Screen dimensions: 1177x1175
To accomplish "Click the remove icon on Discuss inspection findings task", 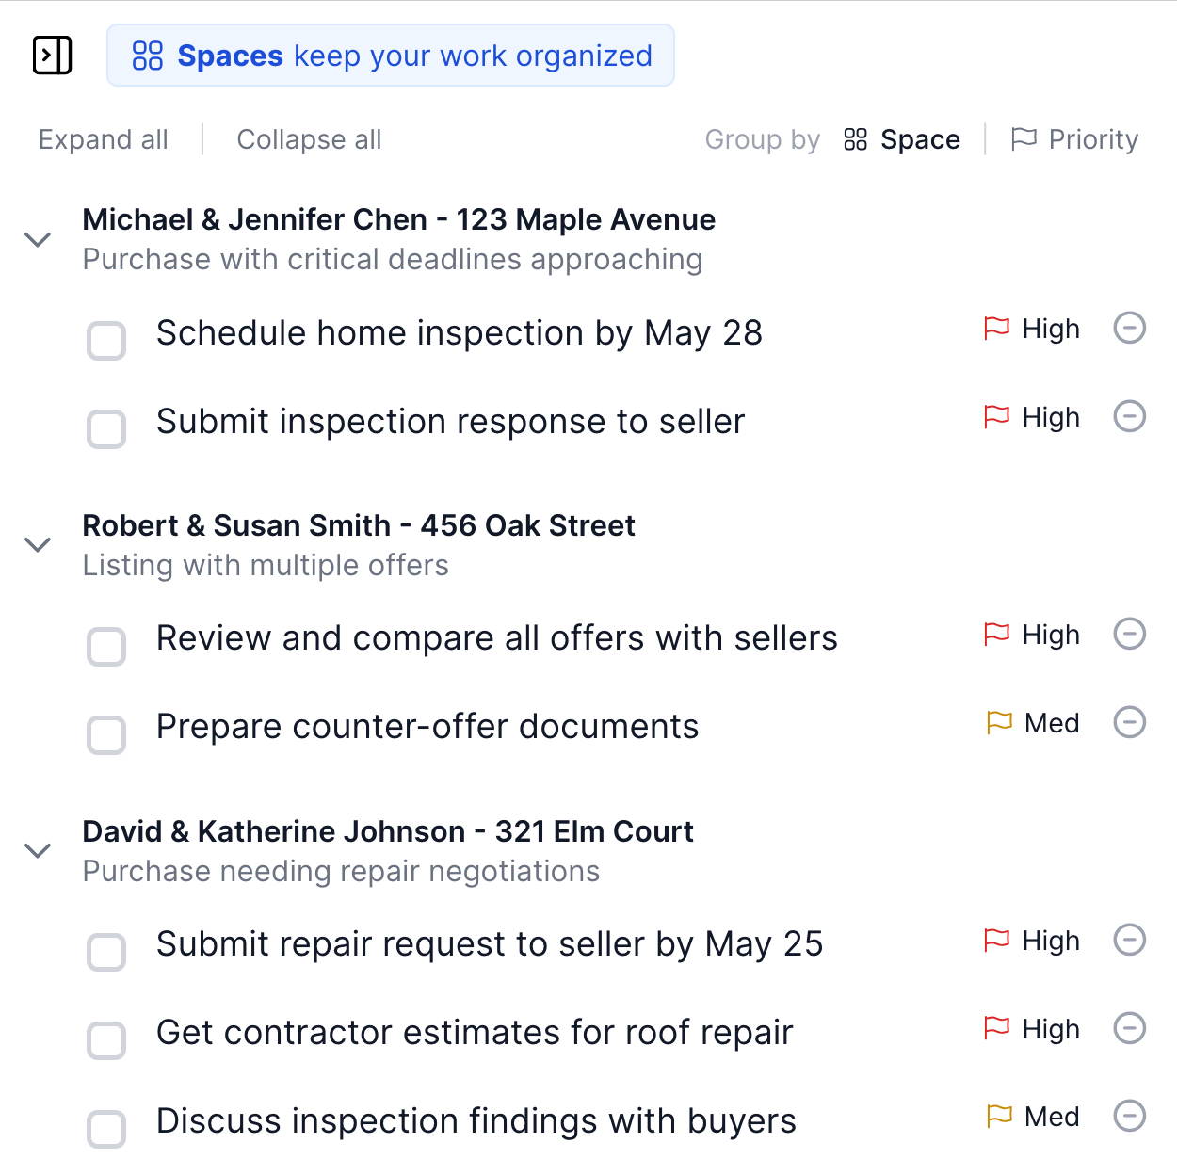I will point(1129,1116).
